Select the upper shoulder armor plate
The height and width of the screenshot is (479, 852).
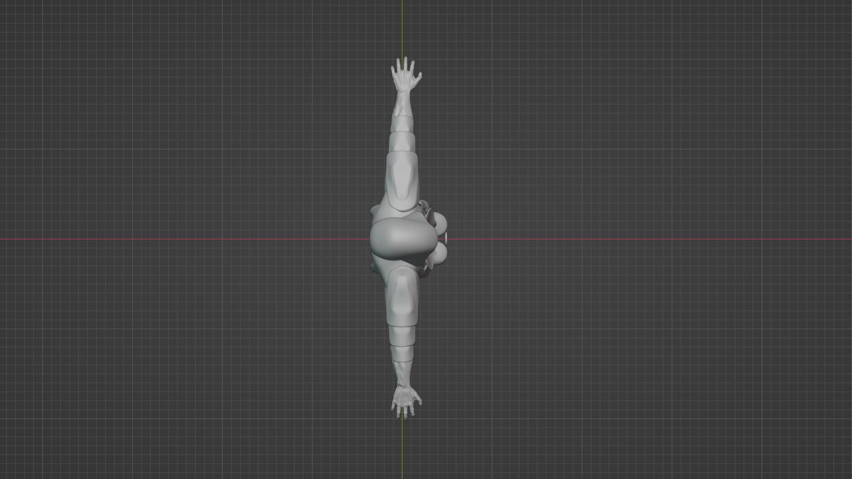click(x=402, y=181)
